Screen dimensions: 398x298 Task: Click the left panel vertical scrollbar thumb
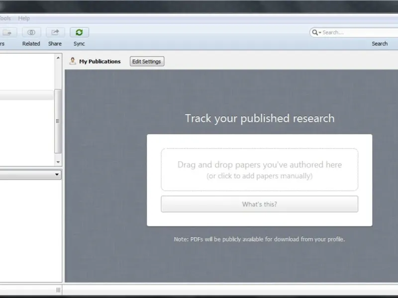tap(58, 121)
